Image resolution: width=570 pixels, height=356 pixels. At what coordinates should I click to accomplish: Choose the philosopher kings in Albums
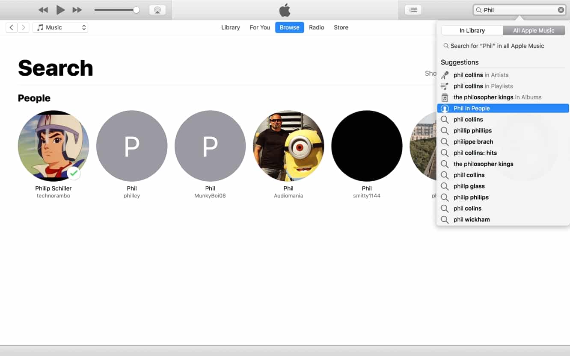click(x=503, y=97)
